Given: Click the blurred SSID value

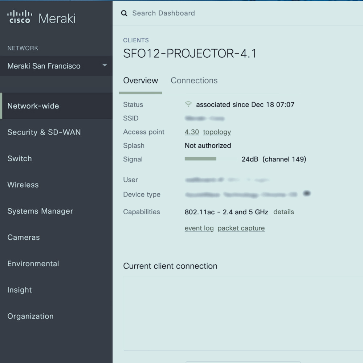Looking at the screenshot, I should click(205, 119).
